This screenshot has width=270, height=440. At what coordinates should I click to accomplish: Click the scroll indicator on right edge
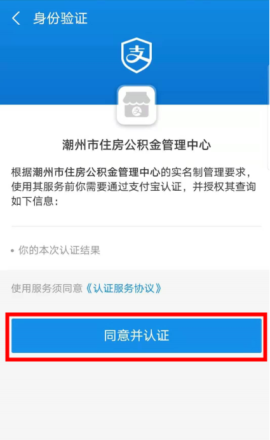(269, 116)
